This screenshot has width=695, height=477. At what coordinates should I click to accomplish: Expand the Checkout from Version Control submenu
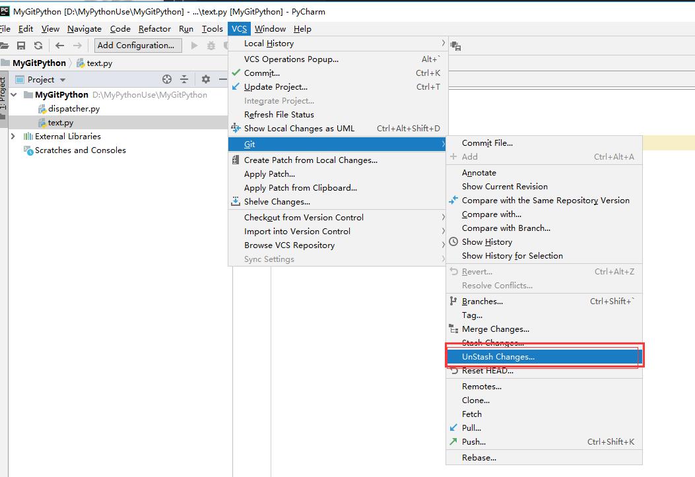click(443, 217)
